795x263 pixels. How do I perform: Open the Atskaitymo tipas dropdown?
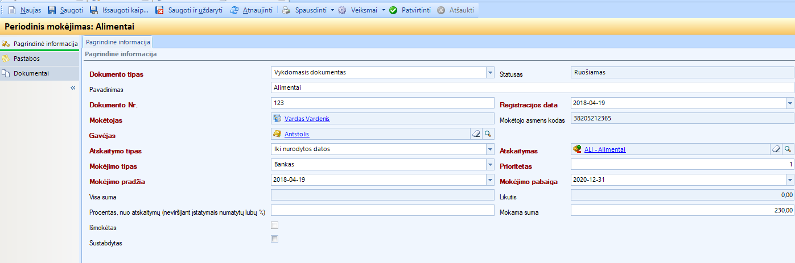490,149
